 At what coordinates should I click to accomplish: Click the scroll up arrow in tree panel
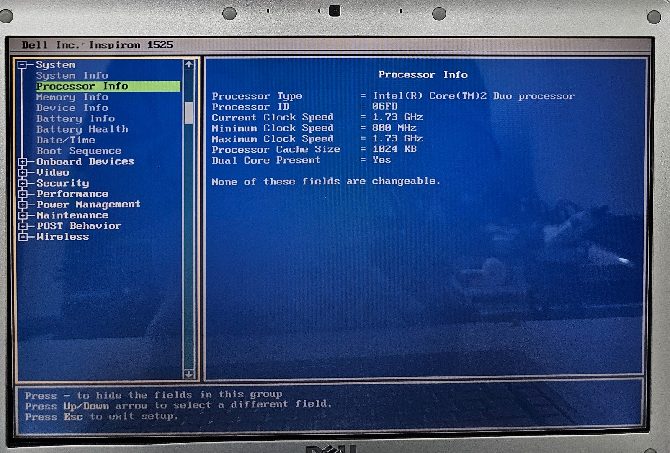189,64
